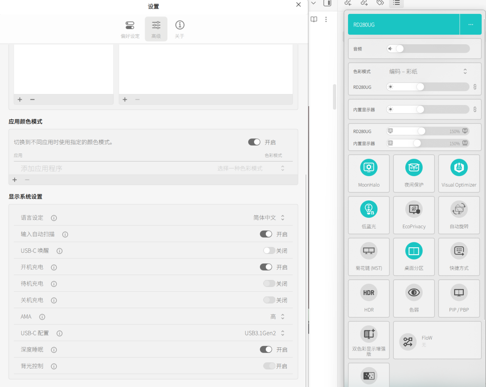The height and width of the screenshot is (387, 486).
Task: Click the book icon in the background window
Action: [314, 19]
